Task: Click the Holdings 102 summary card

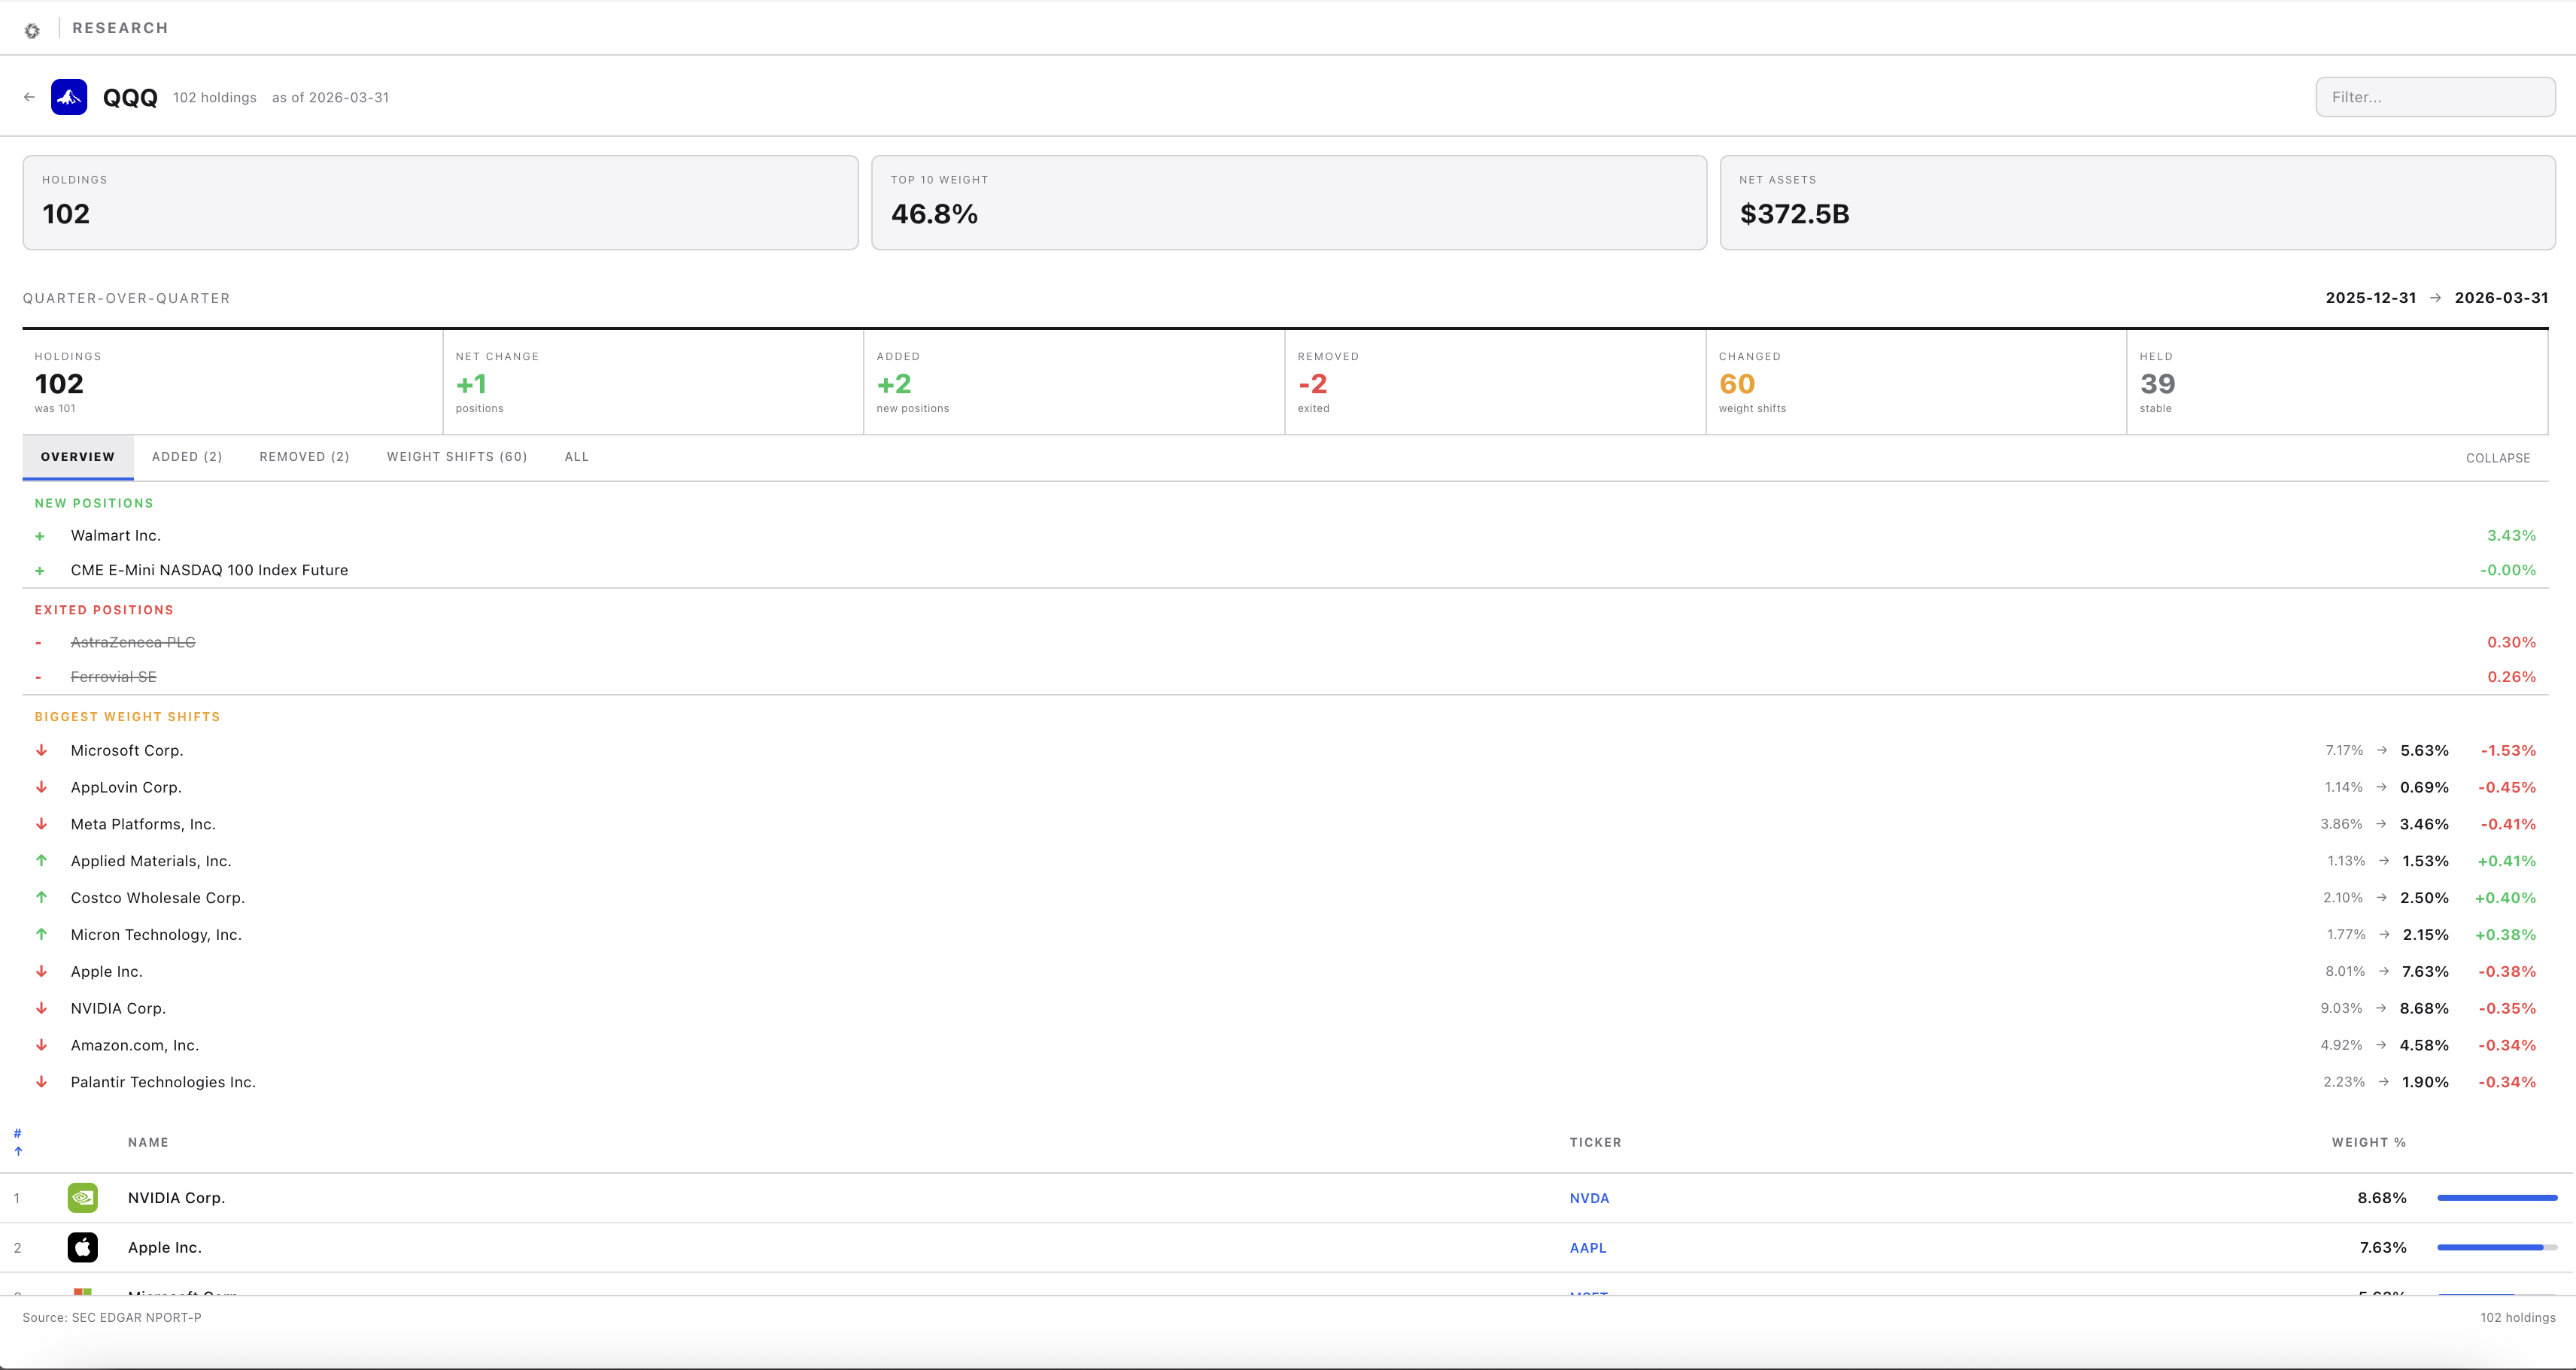Action: [x=440, y=202]
